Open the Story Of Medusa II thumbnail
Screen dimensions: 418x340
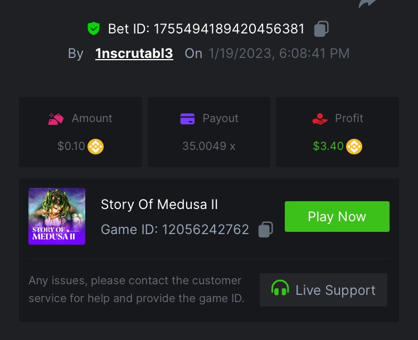[x=57, y=216]
